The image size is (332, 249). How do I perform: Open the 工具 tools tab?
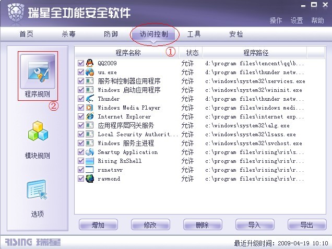(194, 34)
